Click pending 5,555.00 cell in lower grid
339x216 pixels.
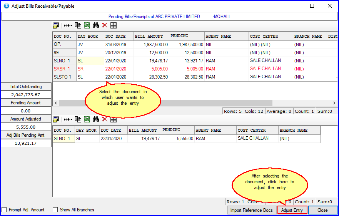coord(178,139)
